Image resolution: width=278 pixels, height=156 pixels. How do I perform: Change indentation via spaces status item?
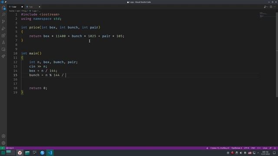click(236, 148)
